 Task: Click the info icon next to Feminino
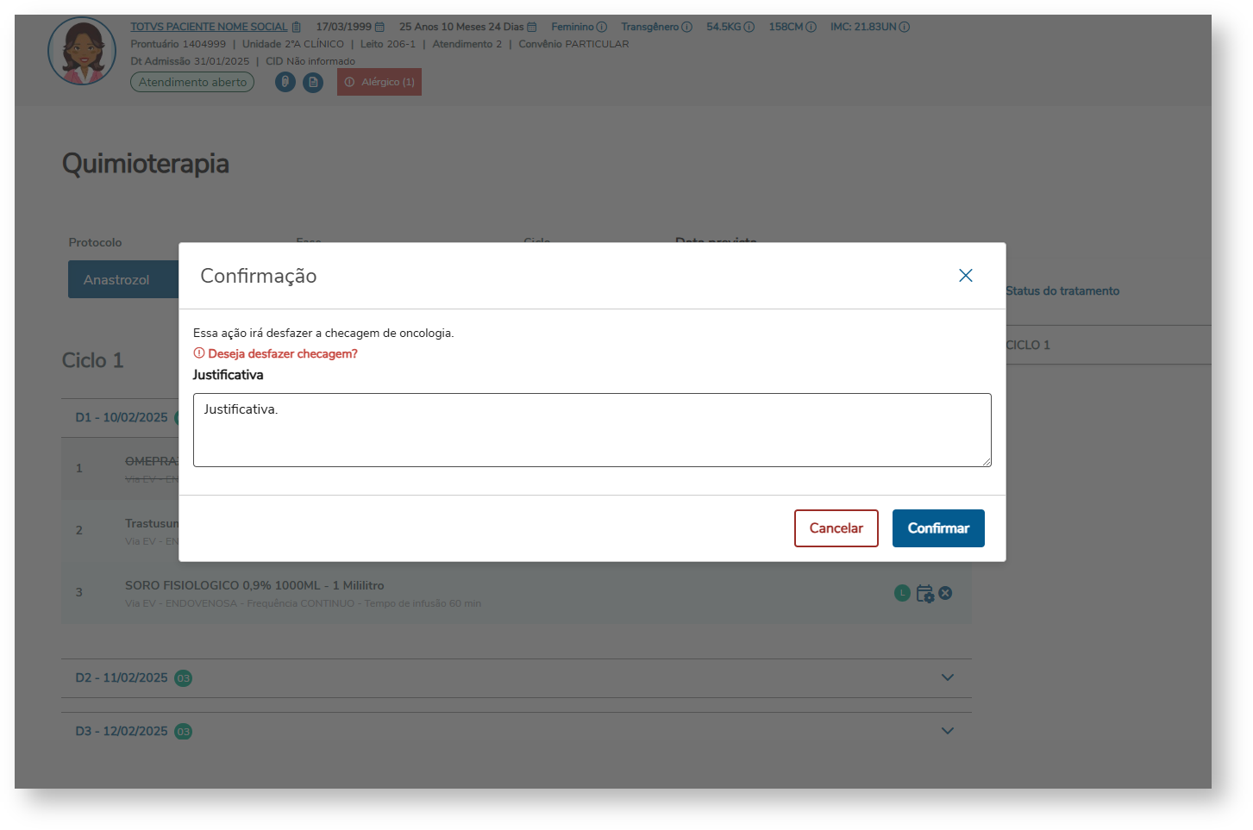tap(602, 27)
